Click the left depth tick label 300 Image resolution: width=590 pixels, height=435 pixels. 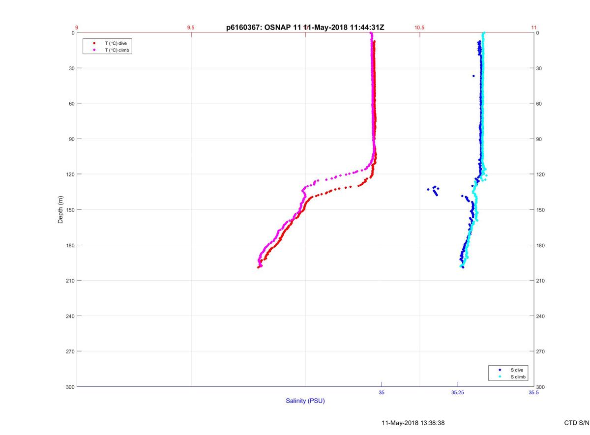(69, 387)
